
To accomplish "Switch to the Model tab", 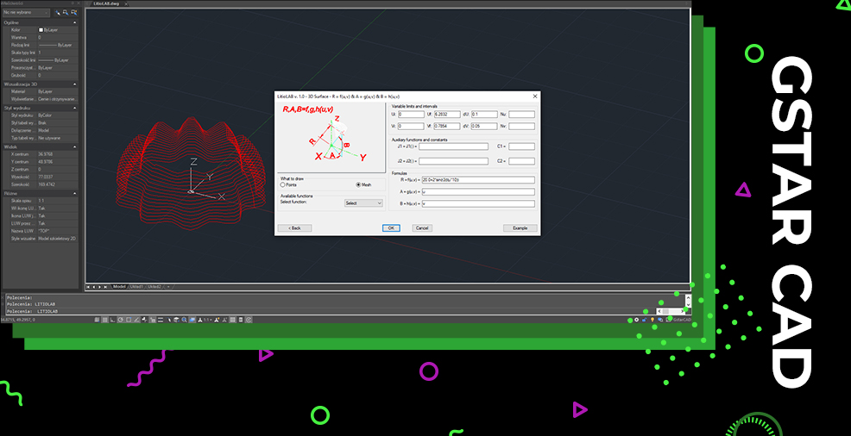I will [x=119, y=286].
